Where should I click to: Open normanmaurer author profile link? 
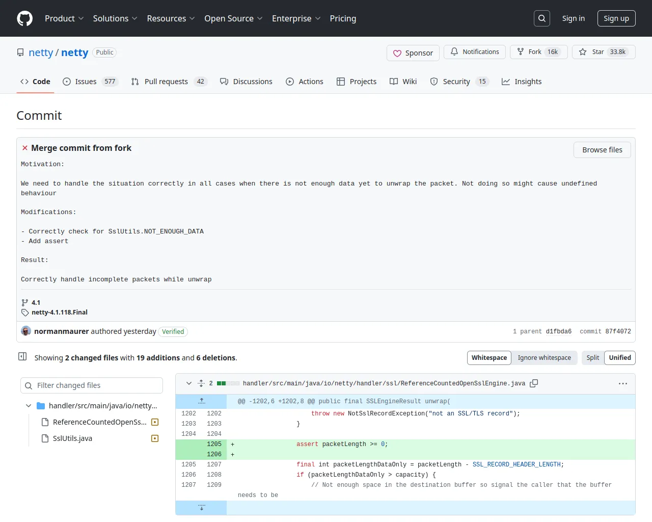click(62, 331)
